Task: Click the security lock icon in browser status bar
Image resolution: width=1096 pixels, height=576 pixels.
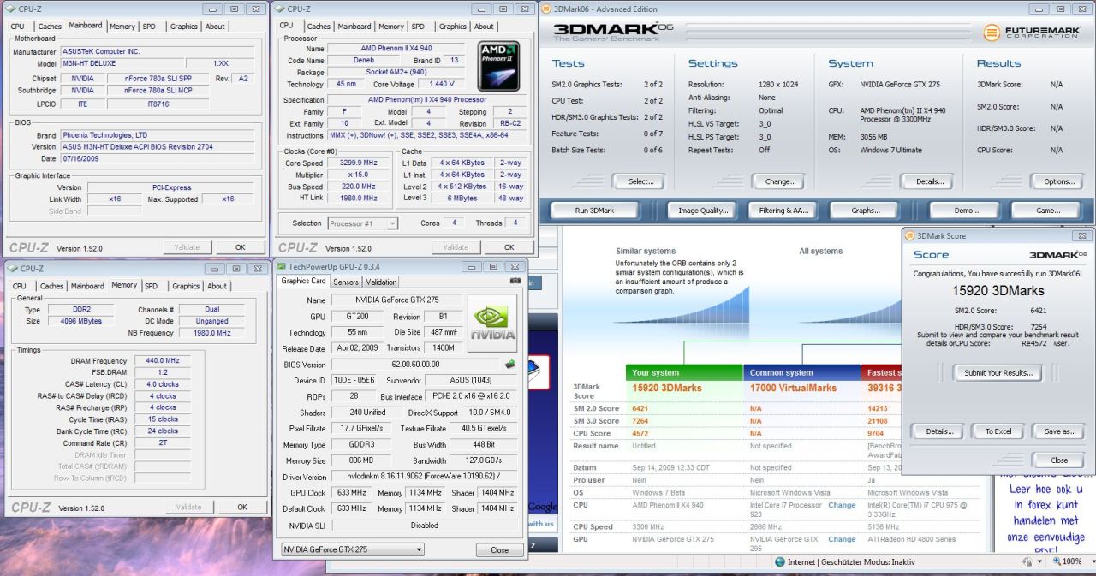Action: (1027, 562)
